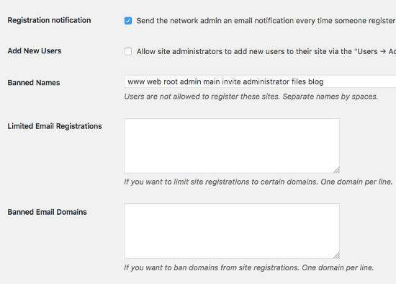Click the "Banned Email Domains" label
This screenshot has width=396, height=284.
(47, 212)
